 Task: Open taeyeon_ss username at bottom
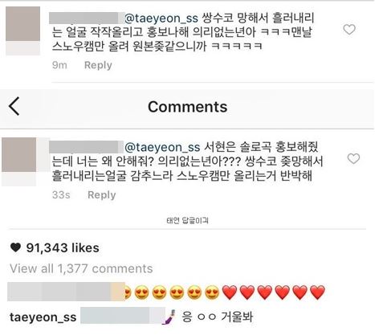[x=43, y=317]
